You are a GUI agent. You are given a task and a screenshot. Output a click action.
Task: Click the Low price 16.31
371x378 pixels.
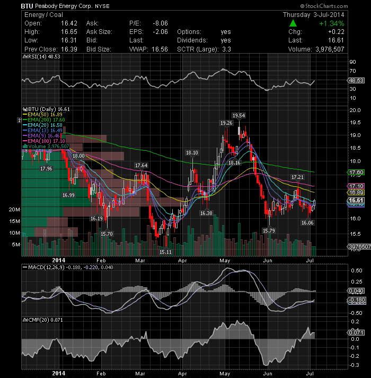69,40
